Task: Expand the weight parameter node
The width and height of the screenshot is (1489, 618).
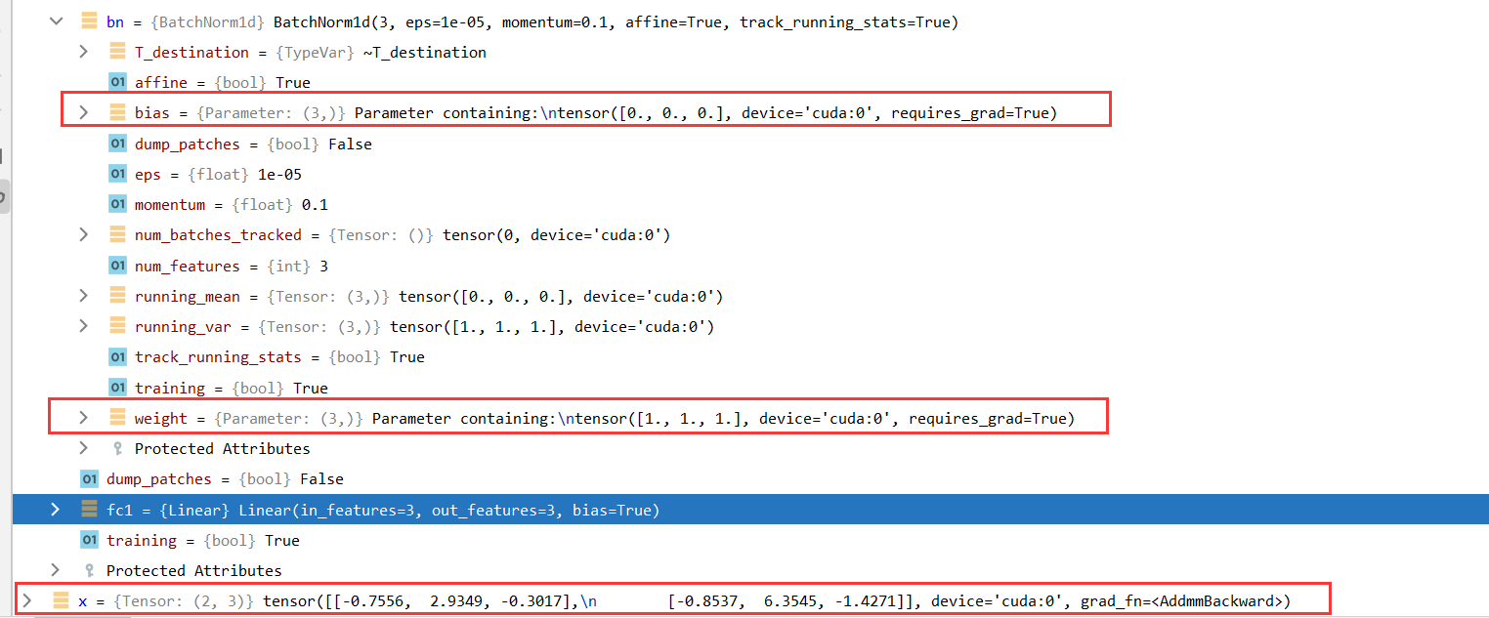Action: pyautogui.click(x=83, y=418)
